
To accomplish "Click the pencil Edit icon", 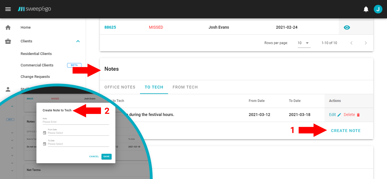I will pos(339,115).
